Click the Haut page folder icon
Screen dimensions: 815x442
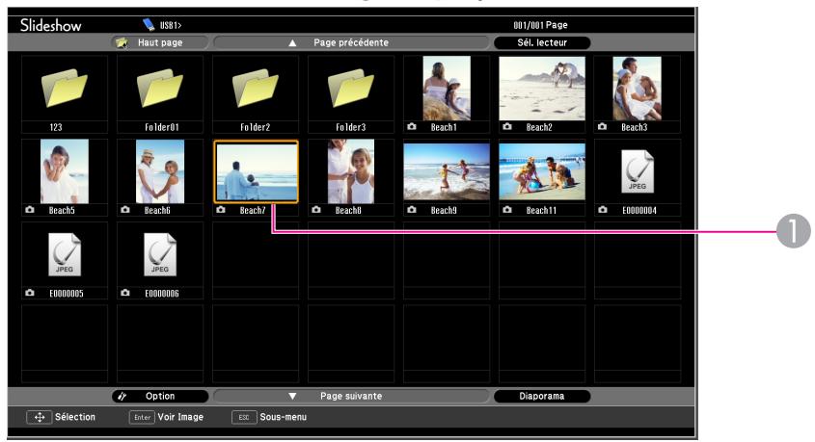click(x=122, y=42)
